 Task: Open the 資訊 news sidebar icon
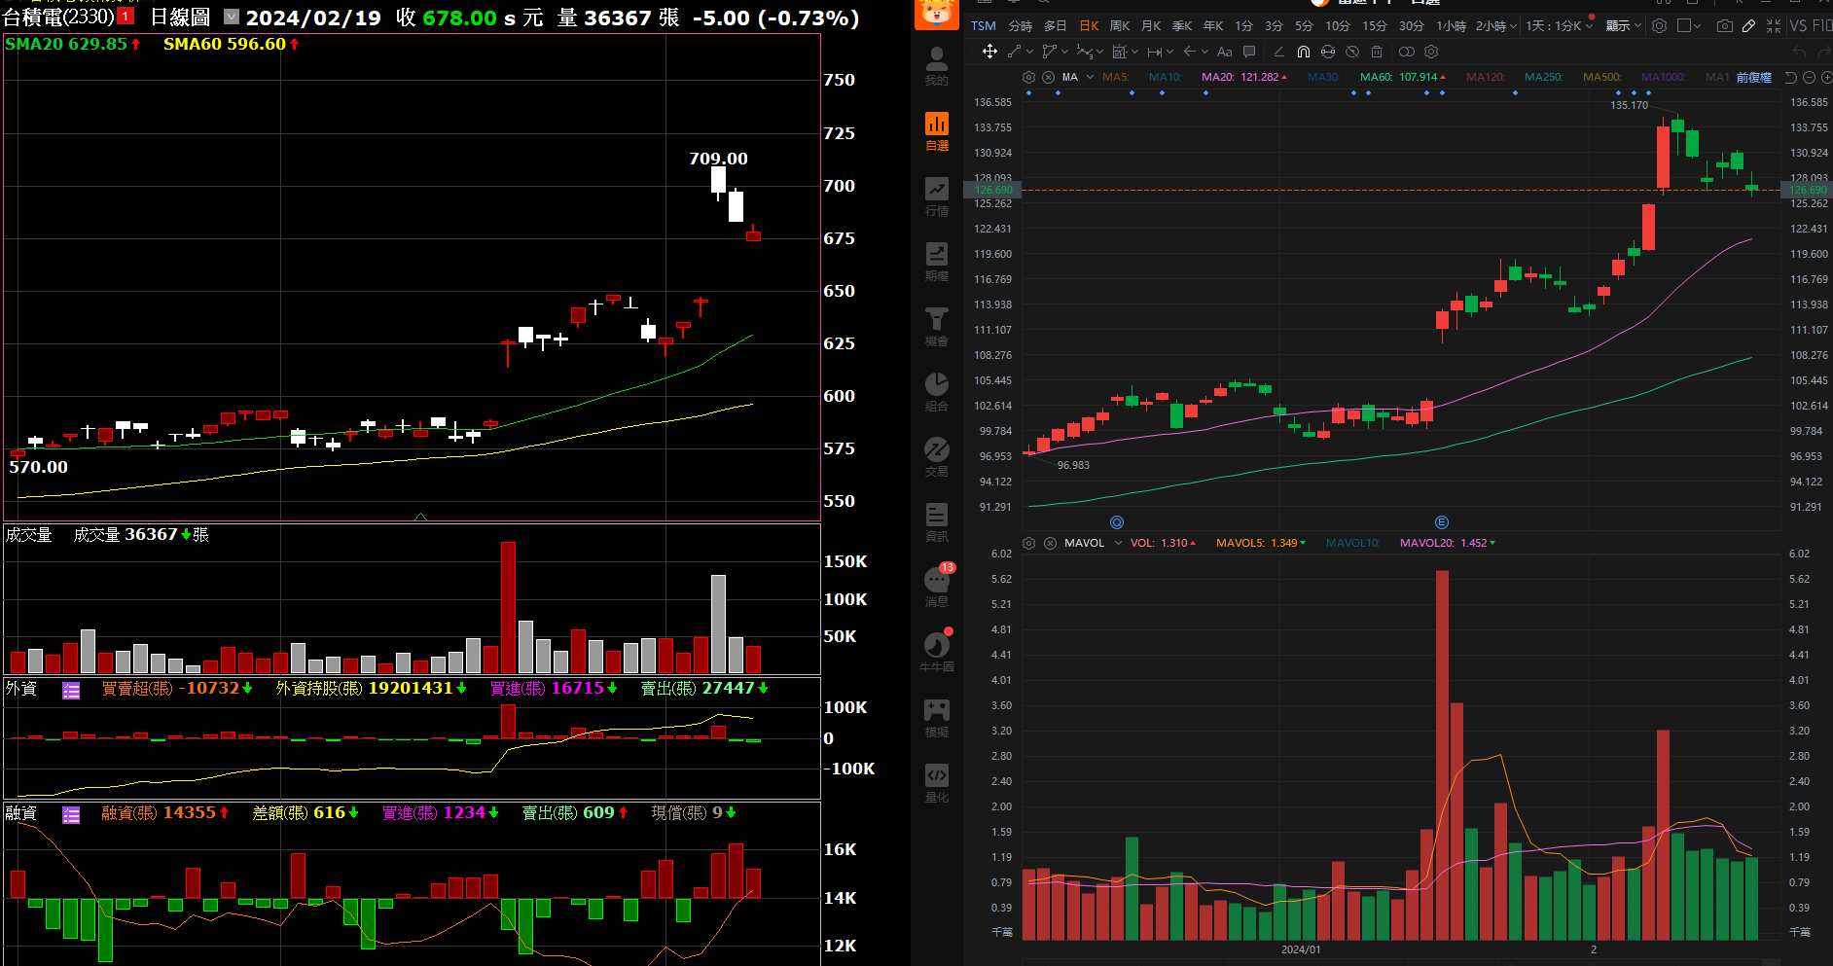pos(936,522)
